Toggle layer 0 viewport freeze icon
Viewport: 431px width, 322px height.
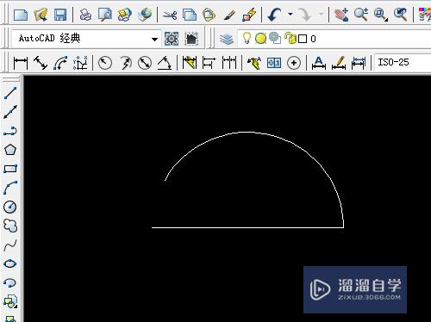click(275, 38)
